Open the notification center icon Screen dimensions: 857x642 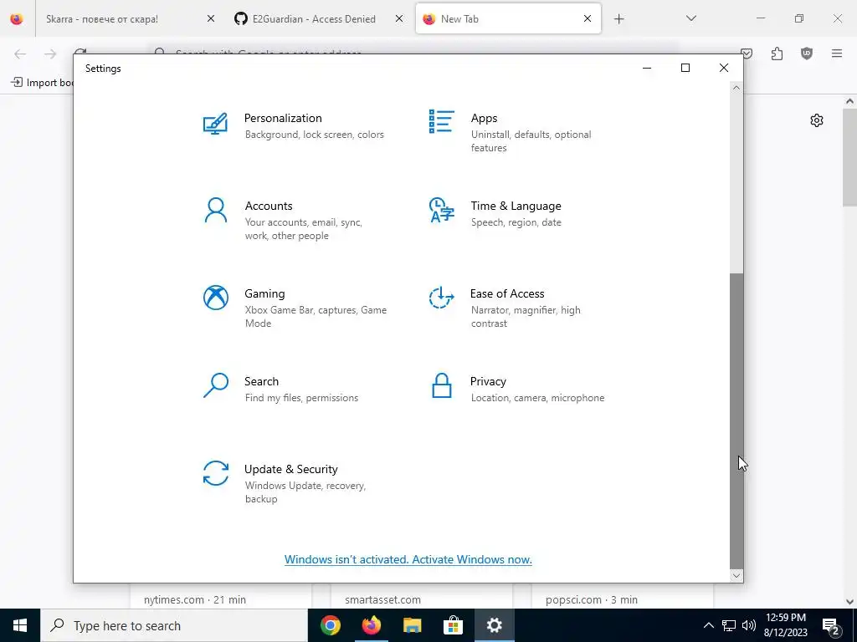point(830,625)
